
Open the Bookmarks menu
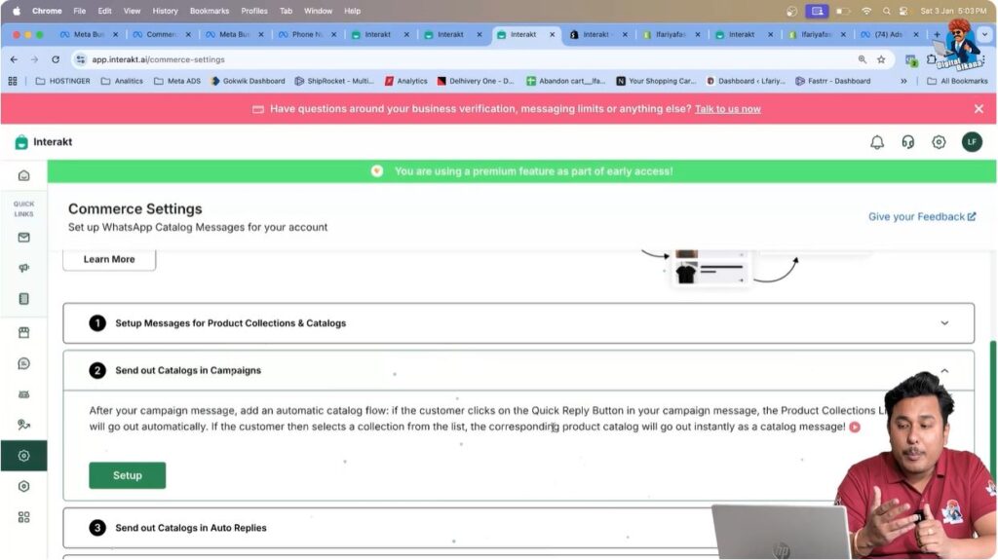[210, 11]
